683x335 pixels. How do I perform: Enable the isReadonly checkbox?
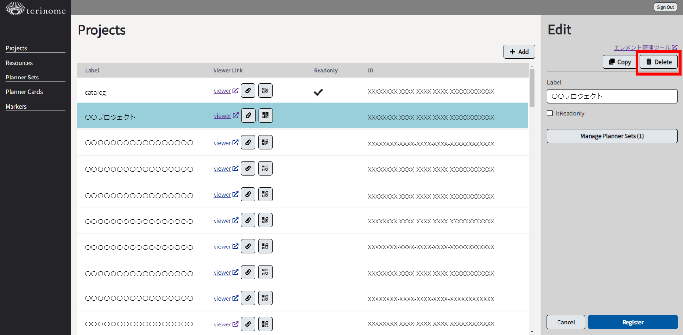pyautogui.click(x=550, y=113)
